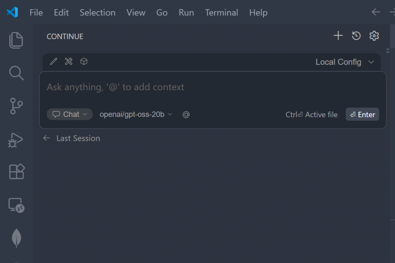Open the Selection menu
Viewport: 395px width, 263px height.
point(98,12)
